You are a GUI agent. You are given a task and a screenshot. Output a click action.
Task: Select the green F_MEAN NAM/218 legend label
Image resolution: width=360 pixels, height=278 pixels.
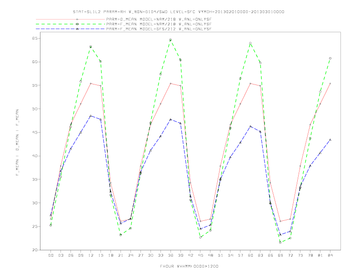(x=159, y=24)
